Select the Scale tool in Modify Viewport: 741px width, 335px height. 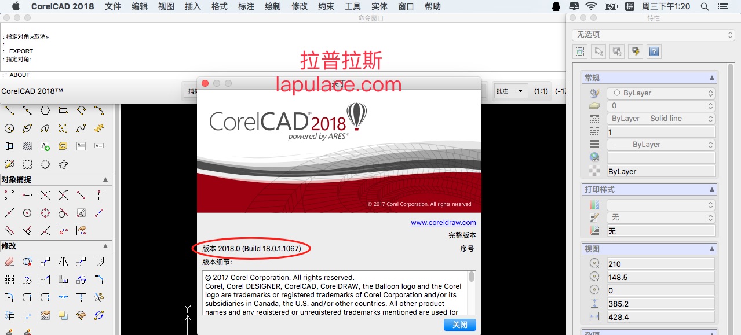pyautogui.click(x=45, y=280)
